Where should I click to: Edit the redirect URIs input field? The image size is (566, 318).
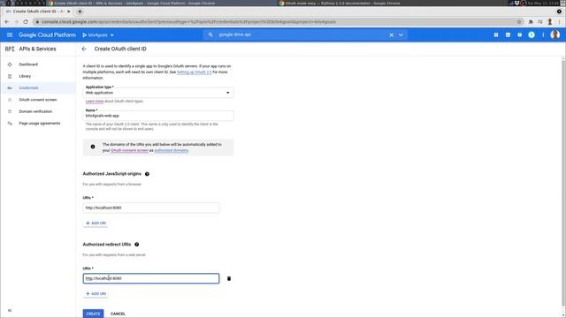click(x=151, y=278)
